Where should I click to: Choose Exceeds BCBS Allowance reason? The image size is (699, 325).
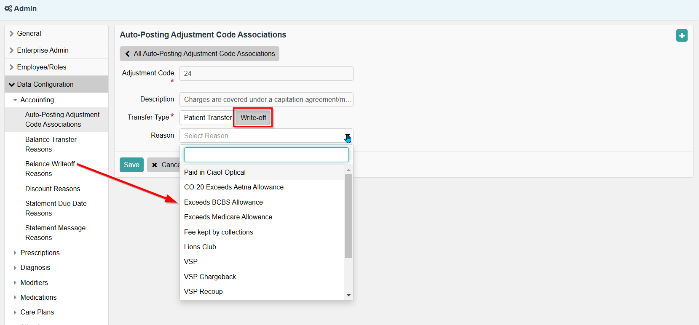pyautogui.click(x=223, y=202)
